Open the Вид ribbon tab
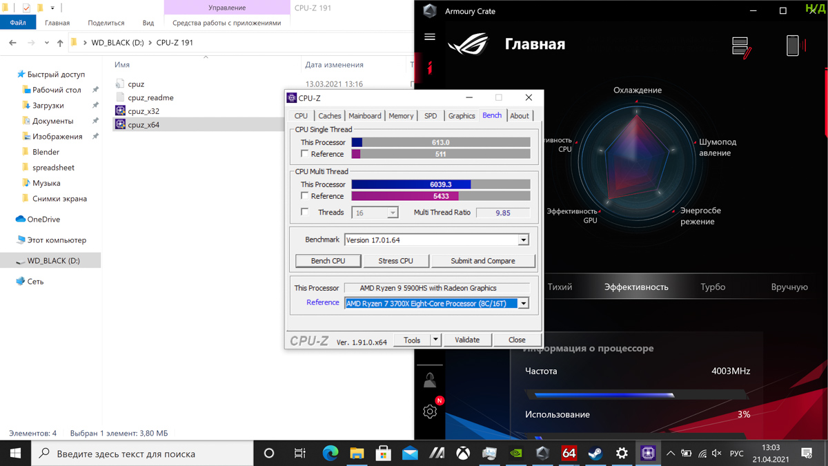Screen dimensions: 828x466 click(148, 23)
